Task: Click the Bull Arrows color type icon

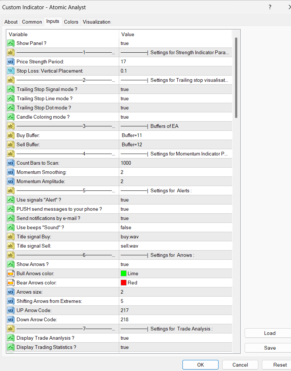Action: [x=11, y=273]
